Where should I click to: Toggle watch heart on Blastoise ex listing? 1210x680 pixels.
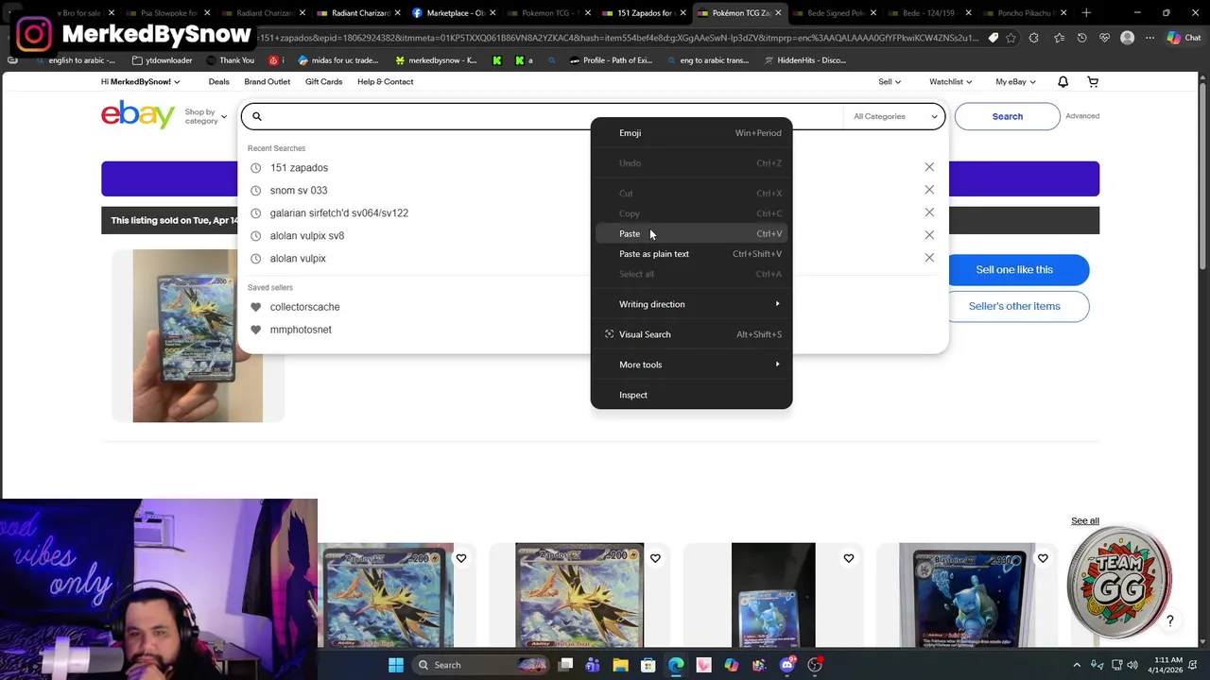1043,558
